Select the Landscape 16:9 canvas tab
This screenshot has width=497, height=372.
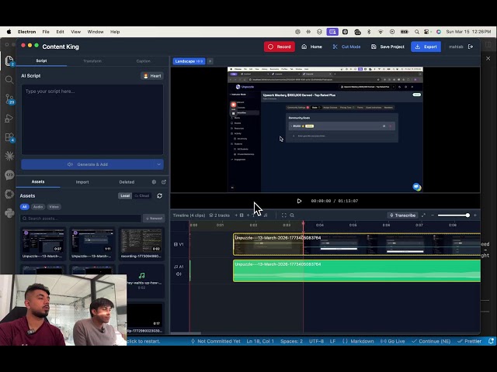[189, 61]
